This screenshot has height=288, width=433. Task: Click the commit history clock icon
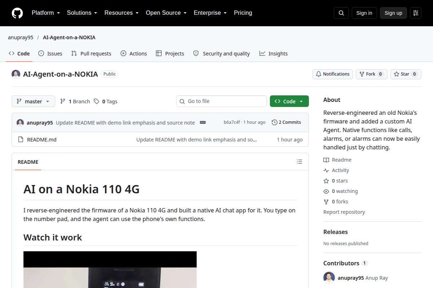pos(274,122)
